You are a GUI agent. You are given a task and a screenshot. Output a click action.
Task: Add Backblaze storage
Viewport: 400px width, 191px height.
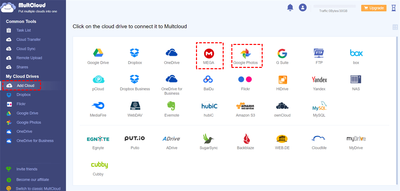click(246, 141)
